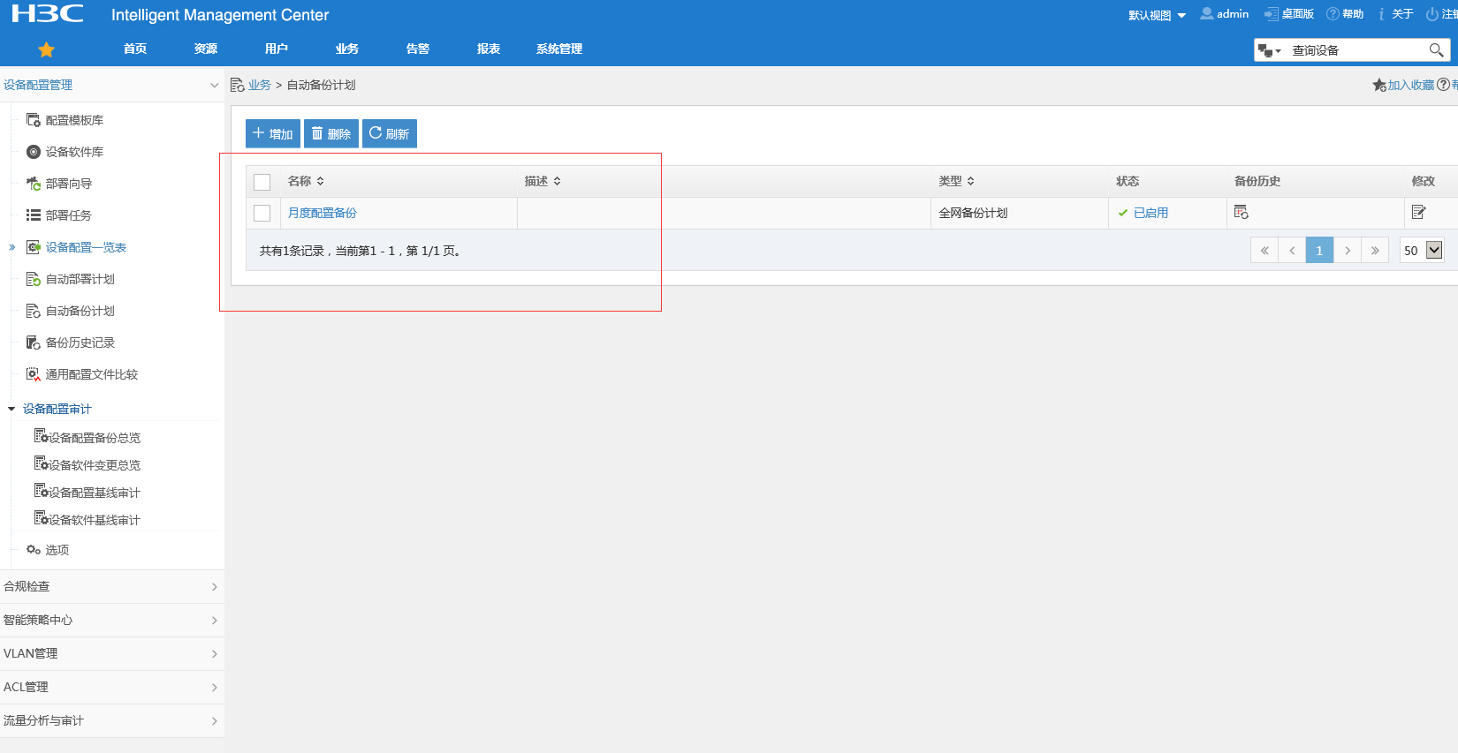Open 设备配置一览表 from sidebar
This screenshot has width=1458, height=753.
[x=86, y=247]
